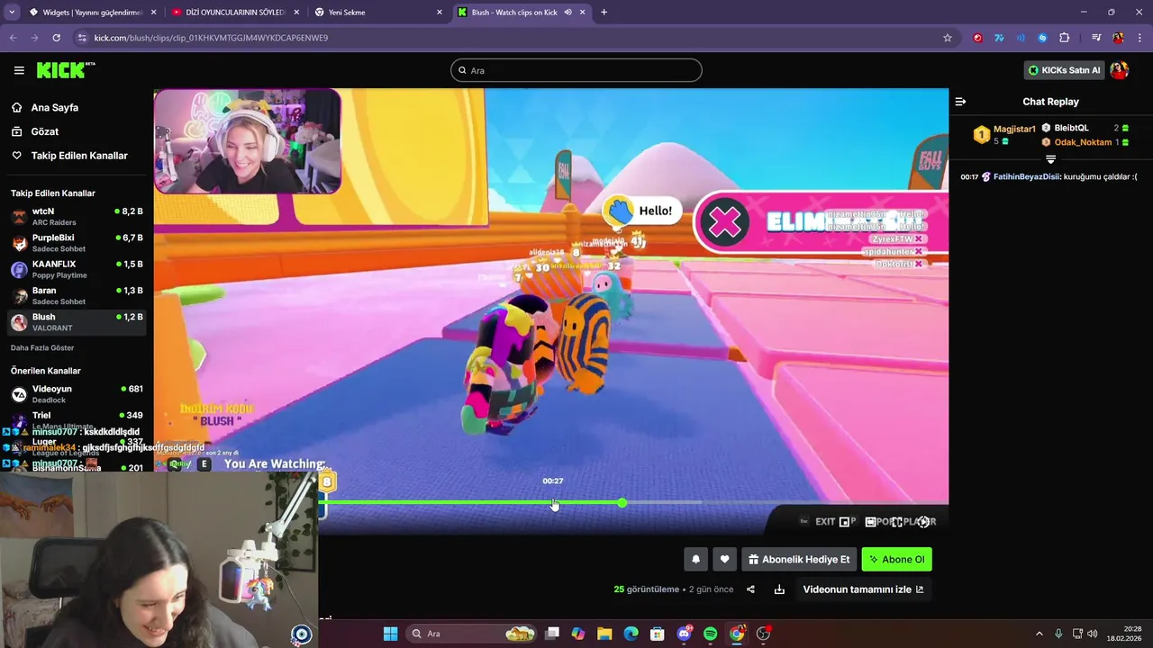Open the 7TV extension icon

click(999, 38)
